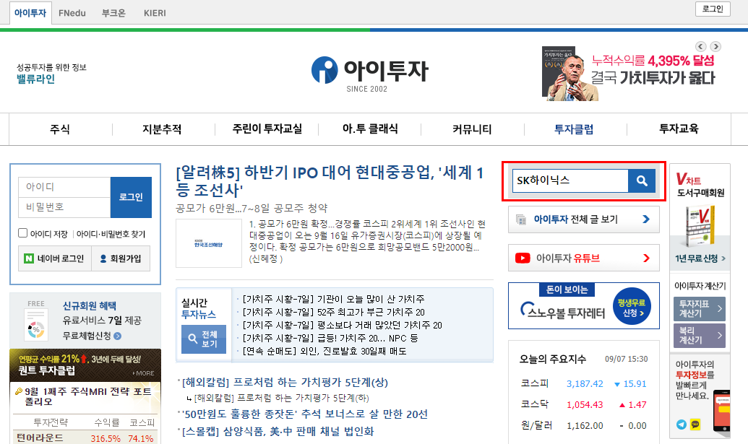Open the 아이투자 유튜브 link
The image size is (748, 444).
click(584, 258)
